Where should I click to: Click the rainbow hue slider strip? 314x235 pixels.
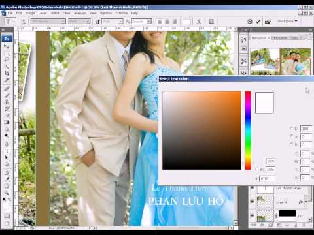coord(248,131)
